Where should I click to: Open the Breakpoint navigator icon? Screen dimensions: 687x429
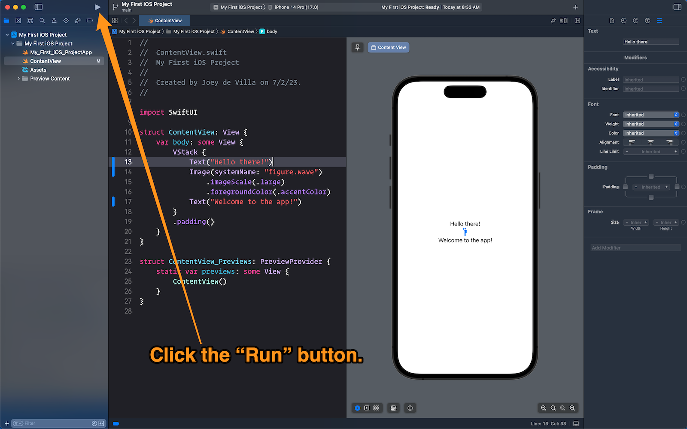point(90,20)
